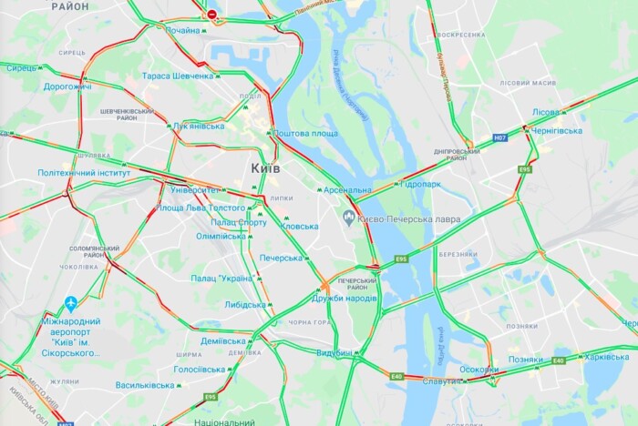Open the Києво-Печерська лавра landmark pin
The width and height of the screenshot is (638, 426).
[x=349, y=218]
